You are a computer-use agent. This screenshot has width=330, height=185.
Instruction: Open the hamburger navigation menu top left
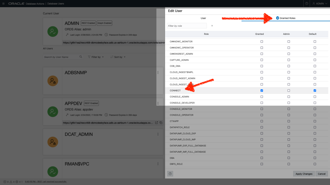[x=4, y=4]
